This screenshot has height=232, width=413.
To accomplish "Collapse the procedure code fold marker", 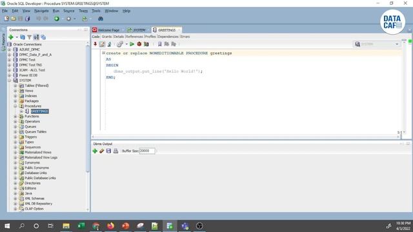I will [x=103, y=53].
